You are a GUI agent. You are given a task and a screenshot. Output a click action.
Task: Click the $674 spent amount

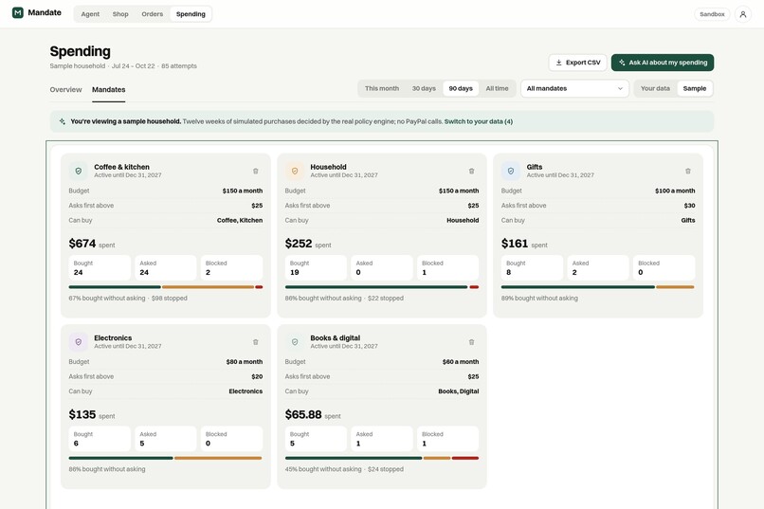(x=82, y=243)
